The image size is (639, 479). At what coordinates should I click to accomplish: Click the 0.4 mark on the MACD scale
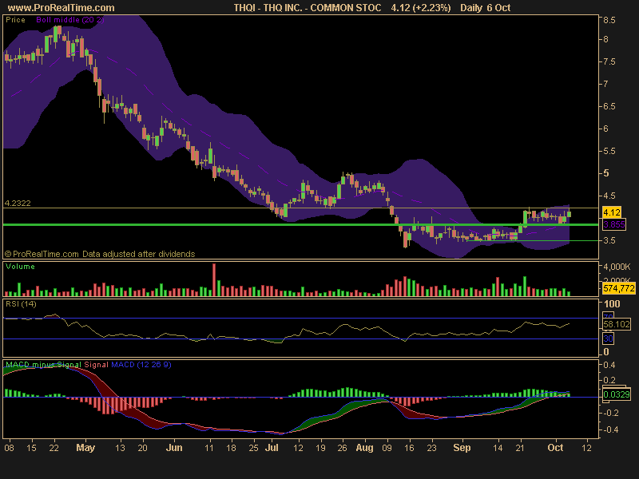click(609, 365)
